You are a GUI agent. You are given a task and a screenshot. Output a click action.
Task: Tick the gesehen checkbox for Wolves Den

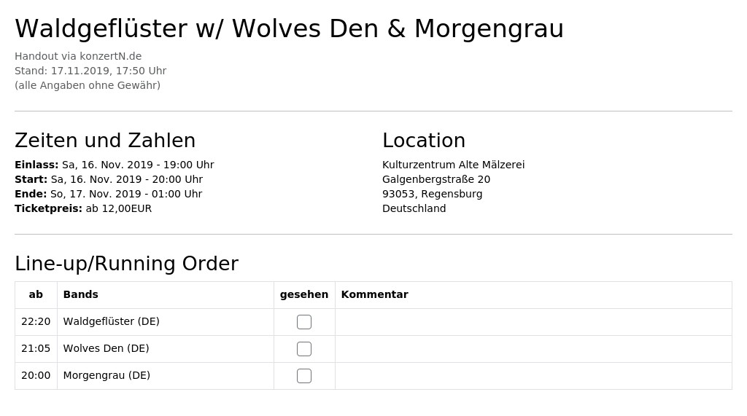pos(304,349)
